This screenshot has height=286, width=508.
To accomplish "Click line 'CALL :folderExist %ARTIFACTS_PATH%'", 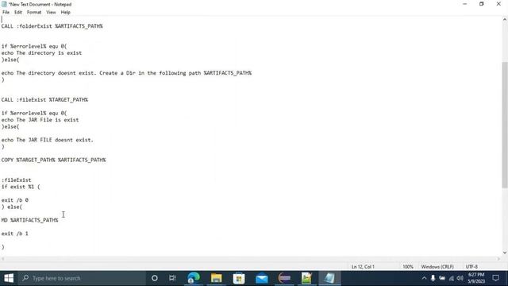I will pyautogui.click(x=52, y=26).
